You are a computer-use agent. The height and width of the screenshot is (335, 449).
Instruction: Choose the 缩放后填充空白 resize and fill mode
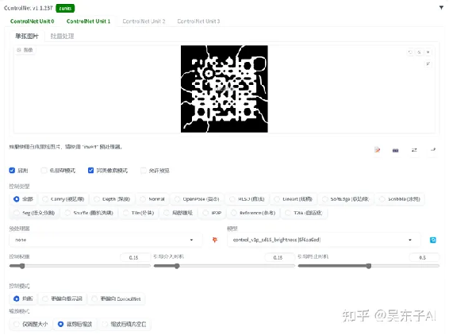(125, 324)
